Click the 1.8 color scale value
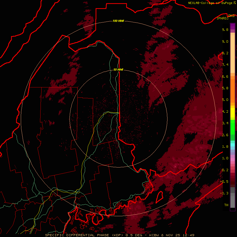This screenshot has width=237, height=237. point(225,147)
